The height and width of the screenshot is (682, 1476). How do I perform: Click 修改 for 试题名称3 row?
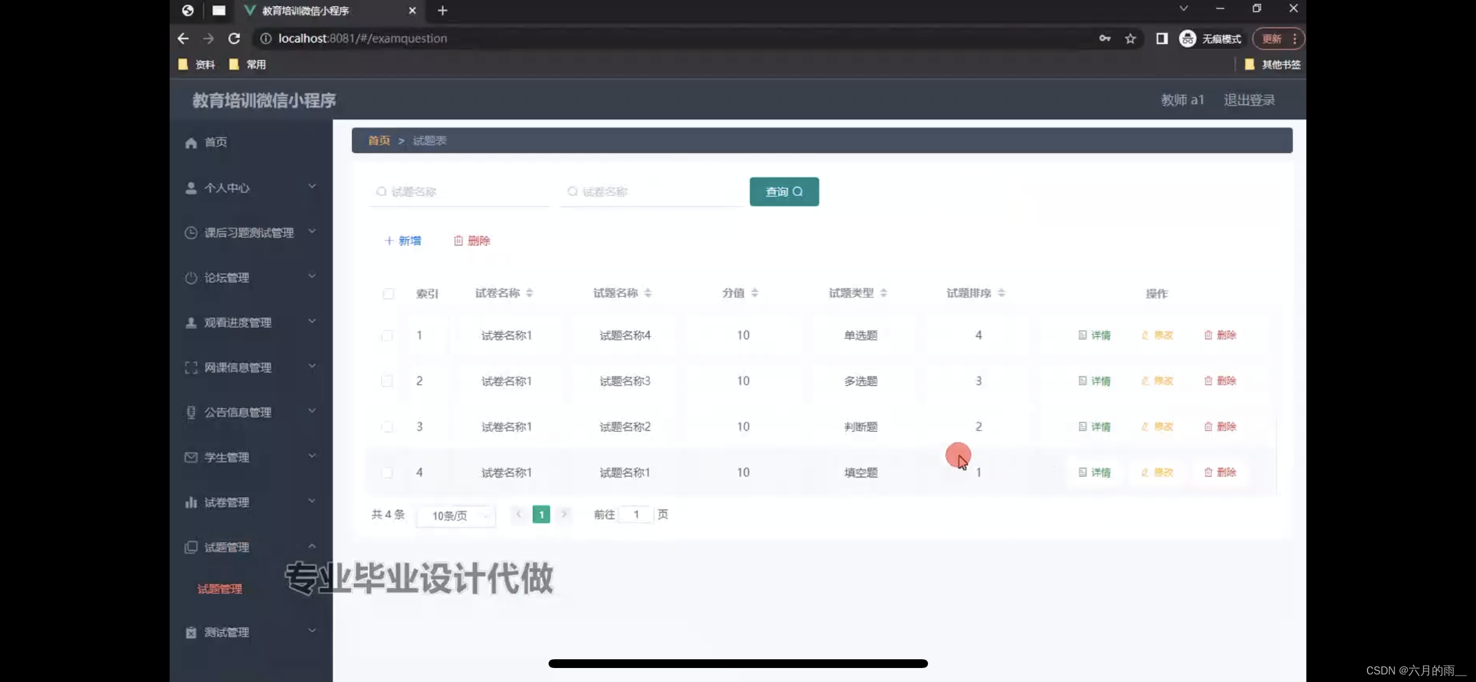(1157, 381)
